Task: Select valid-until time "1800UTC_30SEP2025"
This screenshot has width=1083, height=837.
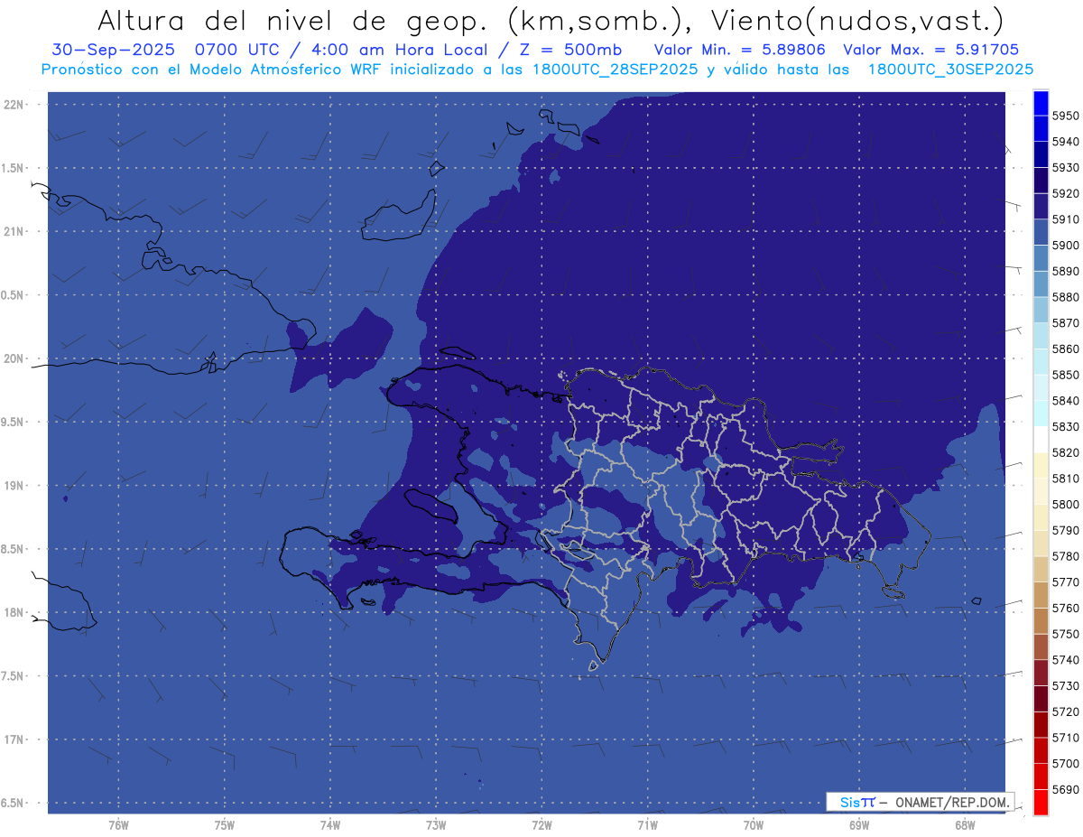Action: pyautogui.click(x=950, y=69)
